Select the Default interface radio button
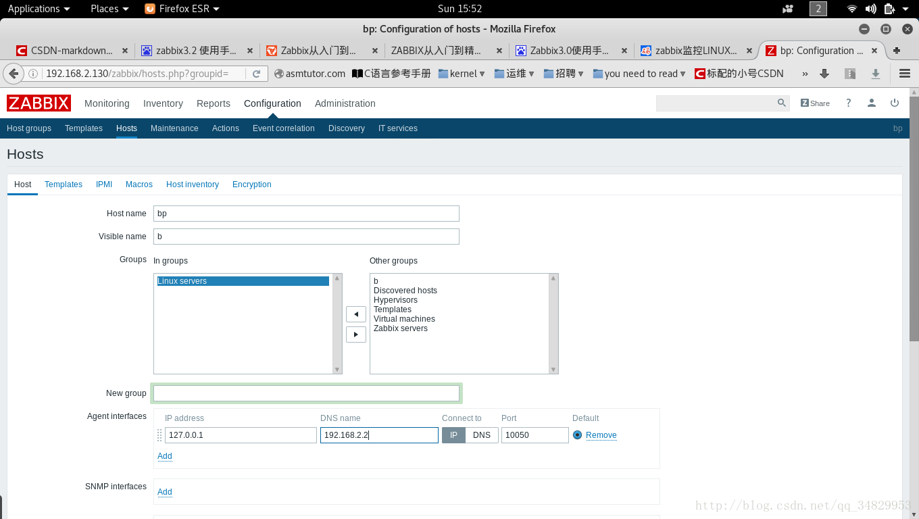 [x=577, y=435]
